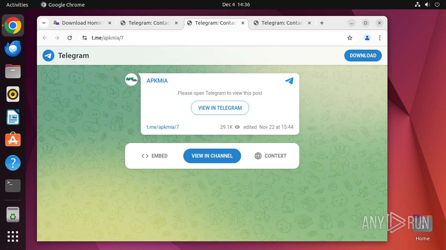The image size is (446, 250).
Task: Bookmark this page with the star
Action: coord(350,38)
